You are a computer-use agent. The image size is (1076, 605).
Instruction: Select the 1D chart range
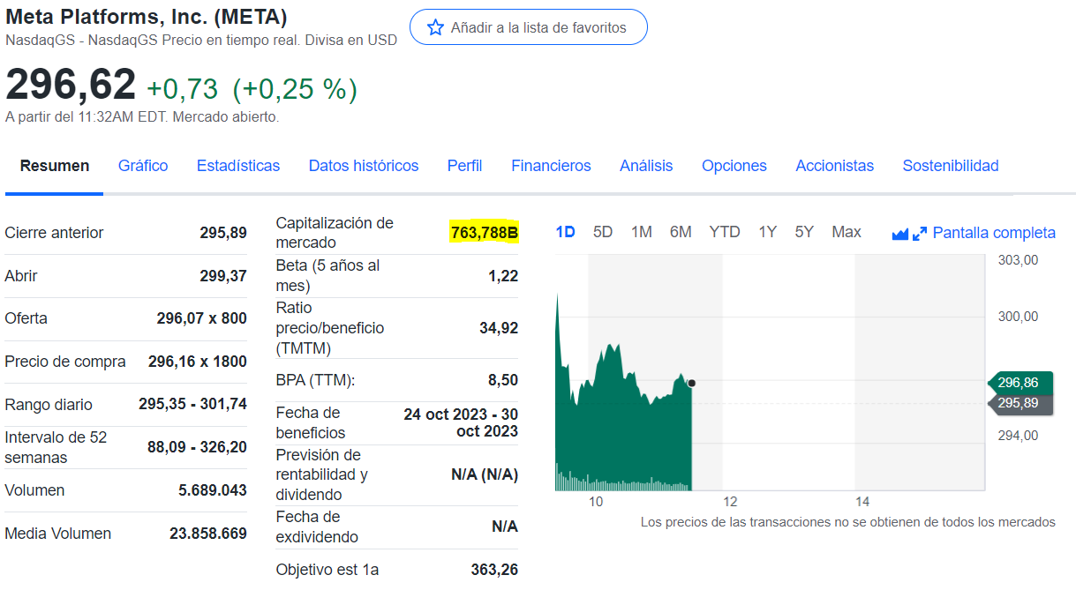tap(565, 232)
